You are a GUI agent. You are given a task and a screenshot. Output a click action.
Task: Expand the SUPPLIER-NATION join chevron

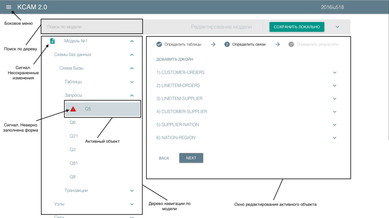click(x=334, y=125)
